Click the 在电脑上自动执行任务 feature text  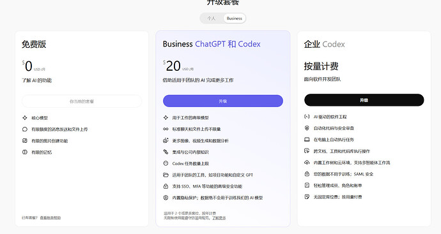334,140
